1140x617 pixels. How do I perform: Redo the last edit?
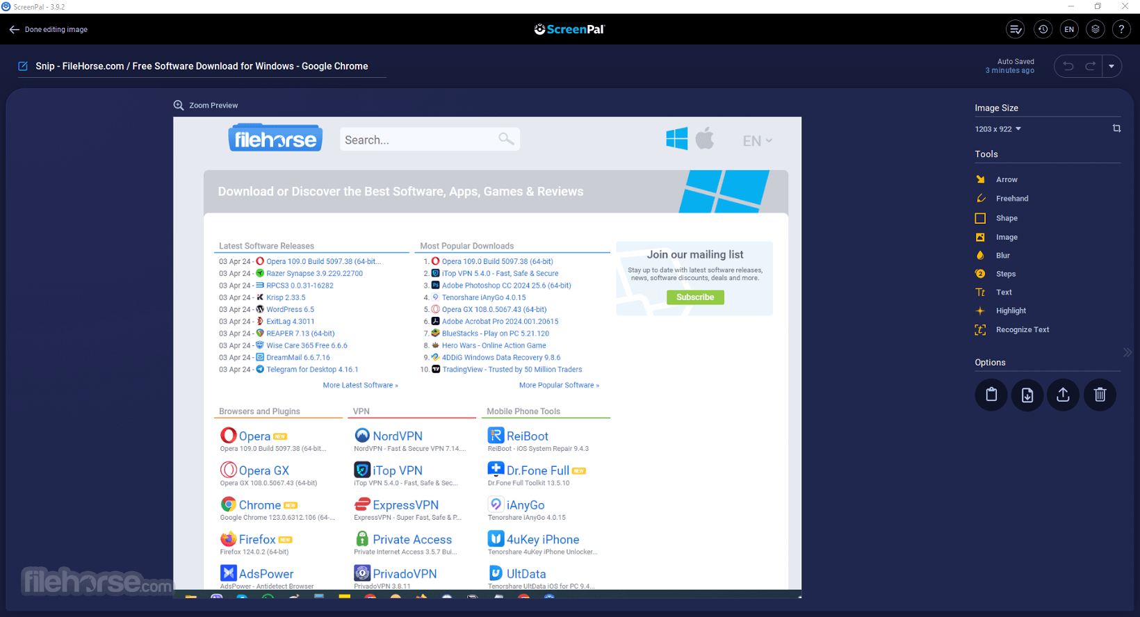[1090, 66]
